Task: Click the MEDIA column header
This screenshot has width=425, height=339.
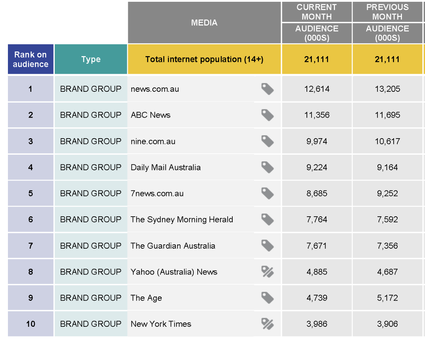Action: point(204,22)
